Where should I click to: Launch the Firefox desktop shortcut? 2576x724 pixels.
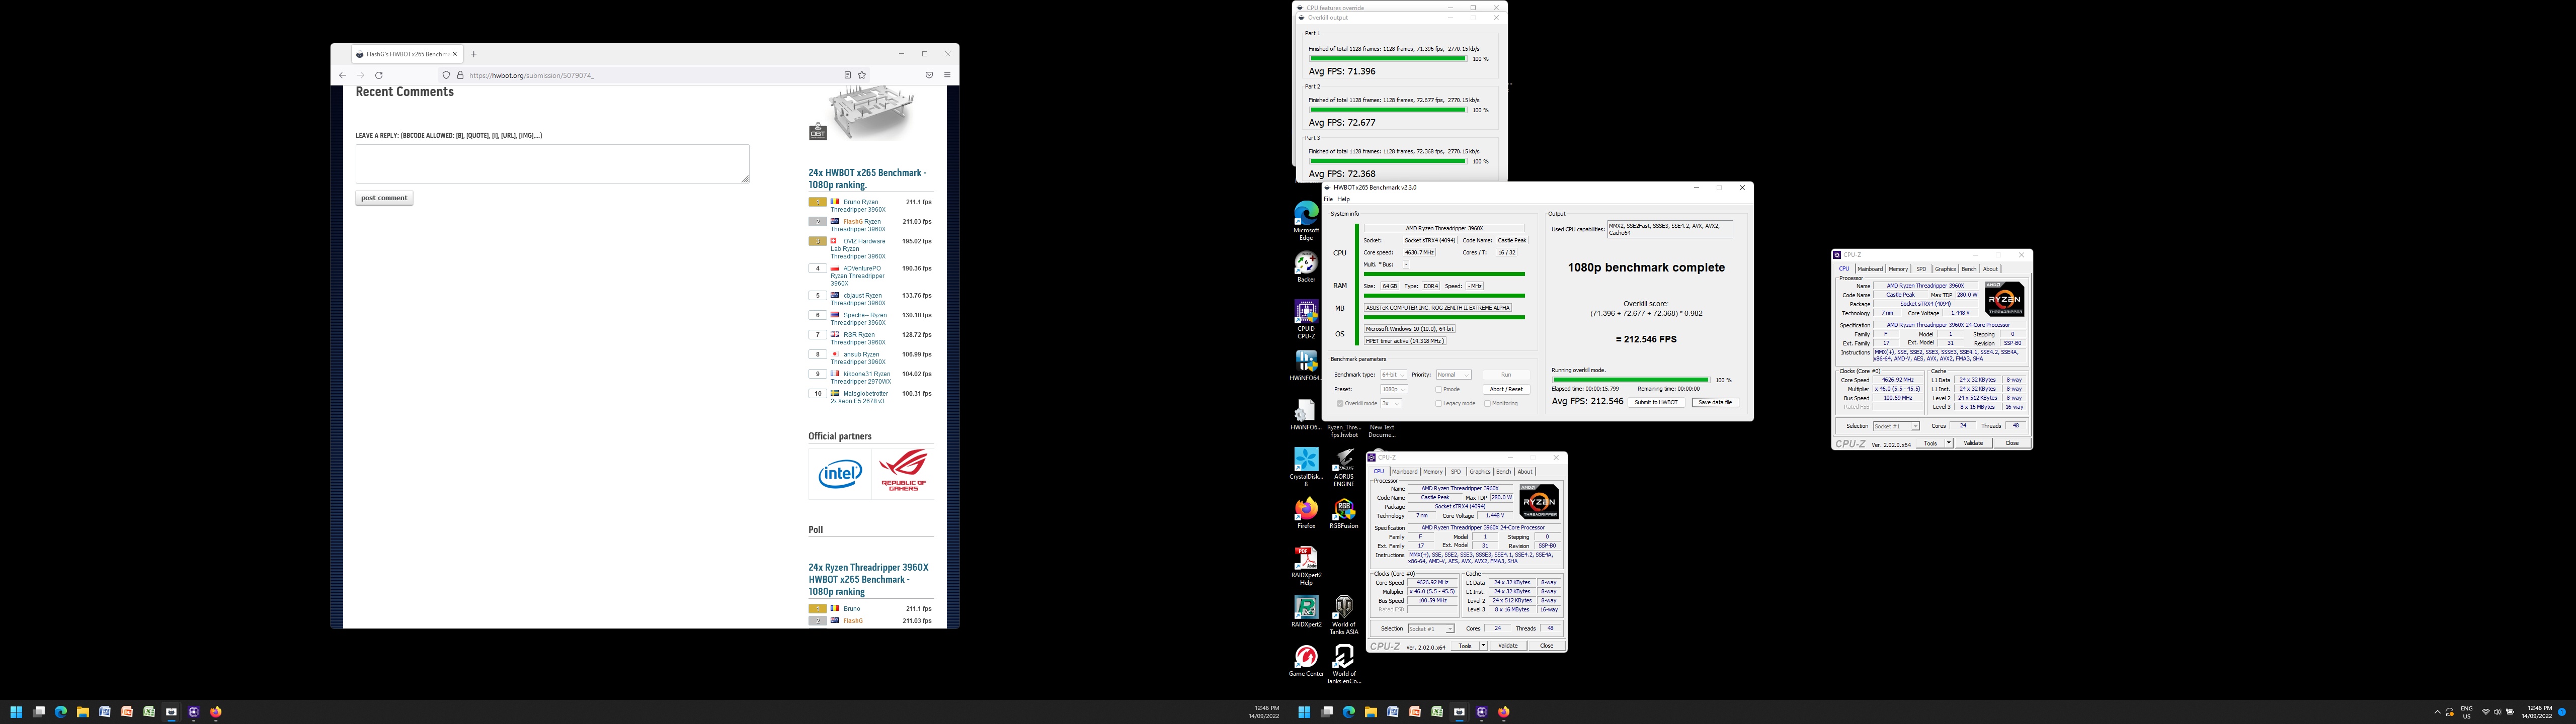pos(1306,513)
